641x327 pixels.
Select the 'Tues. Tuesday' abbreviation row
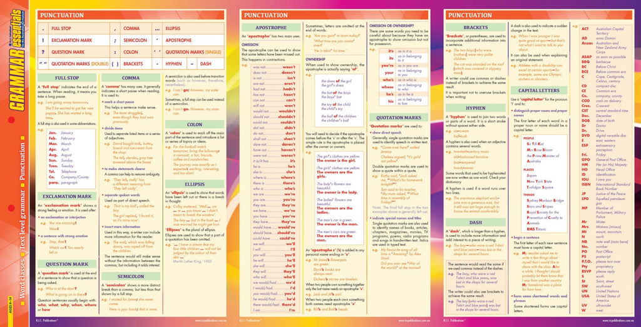click(x=62, y=166)
